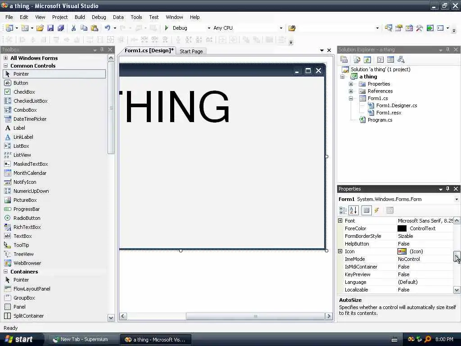Collapse Containers group in Toolbox
This screenshot has width=461, height=346.
click(x=5, y=272)
